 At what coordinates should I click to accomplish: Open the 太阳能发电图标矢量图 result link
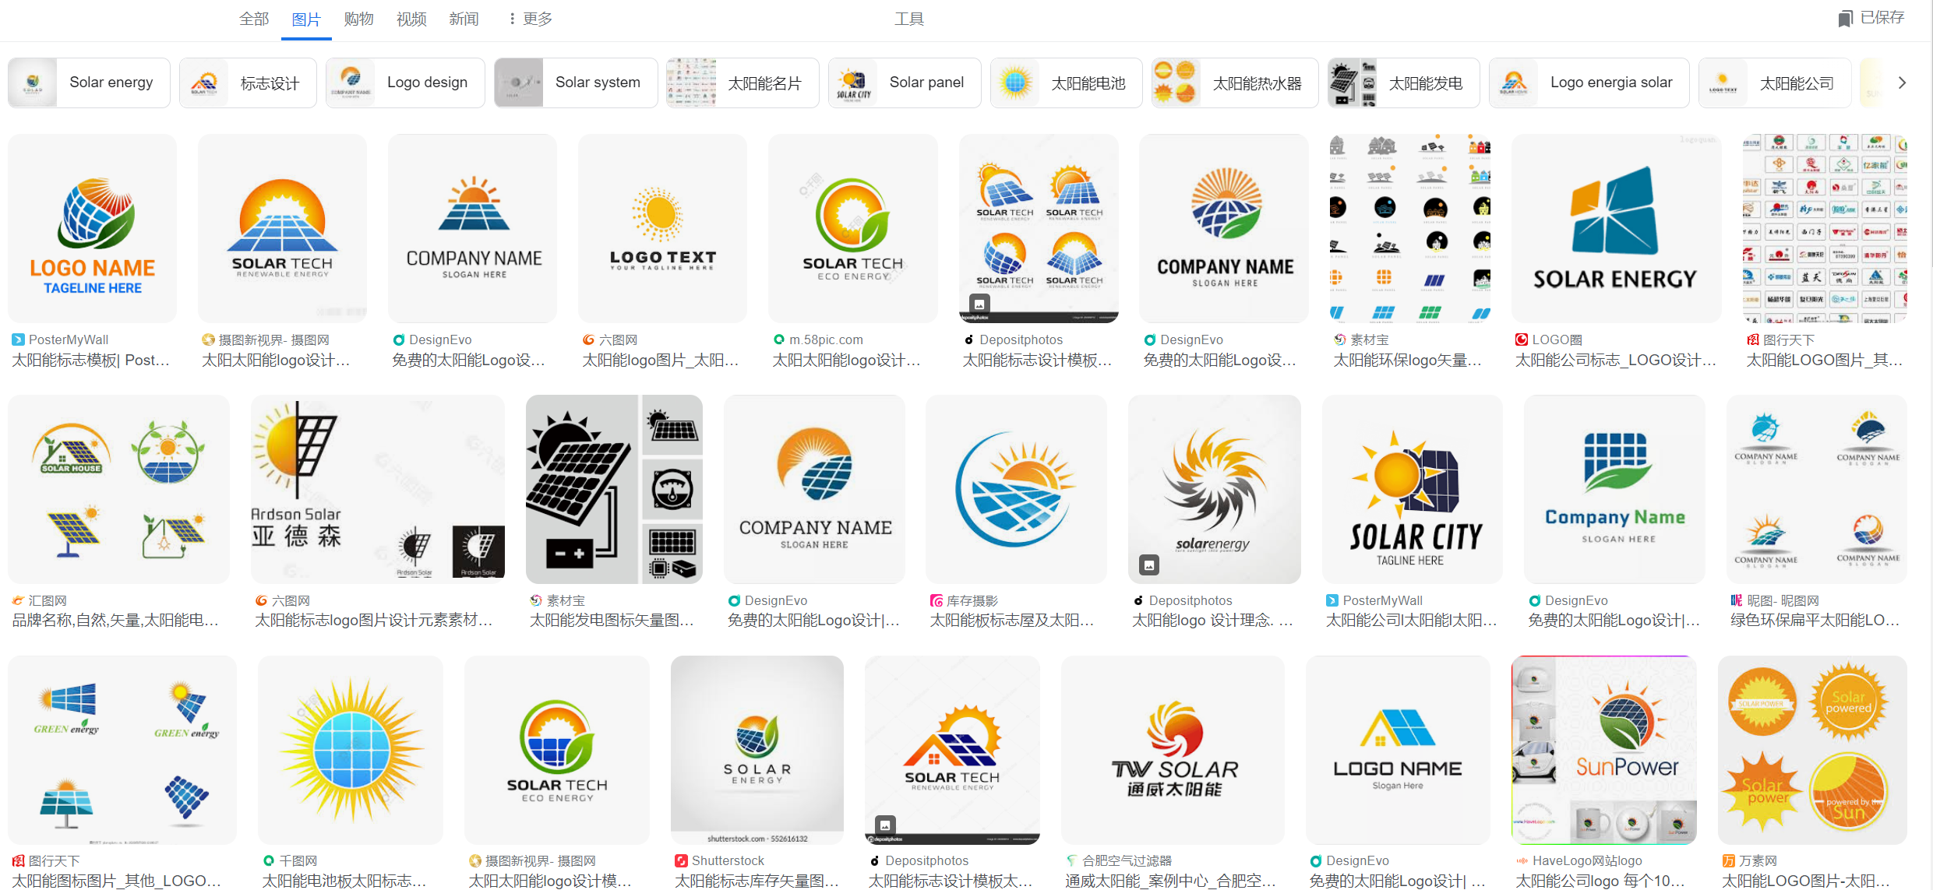pos(612,621)
